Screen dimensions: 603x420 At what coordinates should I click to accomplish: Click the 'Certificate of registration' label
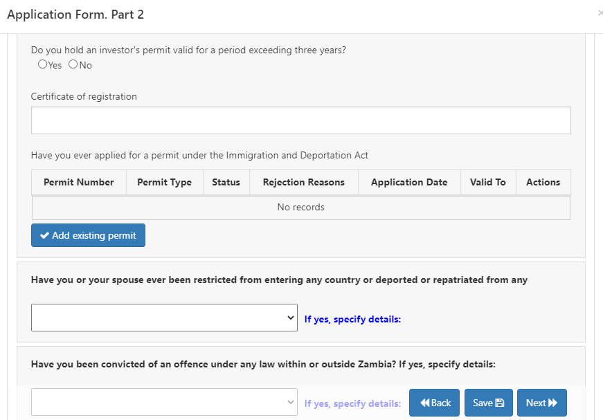coord(84,96)
